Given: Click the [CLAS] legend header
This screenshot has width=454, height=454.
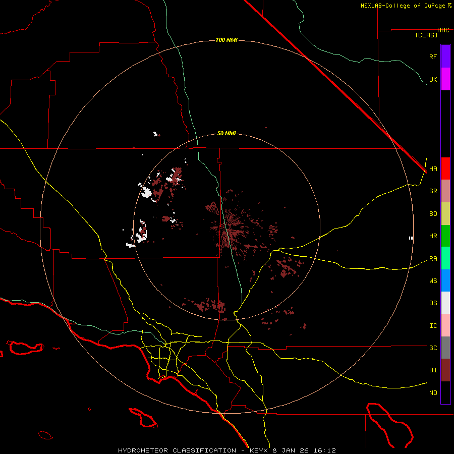Looking at the screenshot, I should point(426,35).
